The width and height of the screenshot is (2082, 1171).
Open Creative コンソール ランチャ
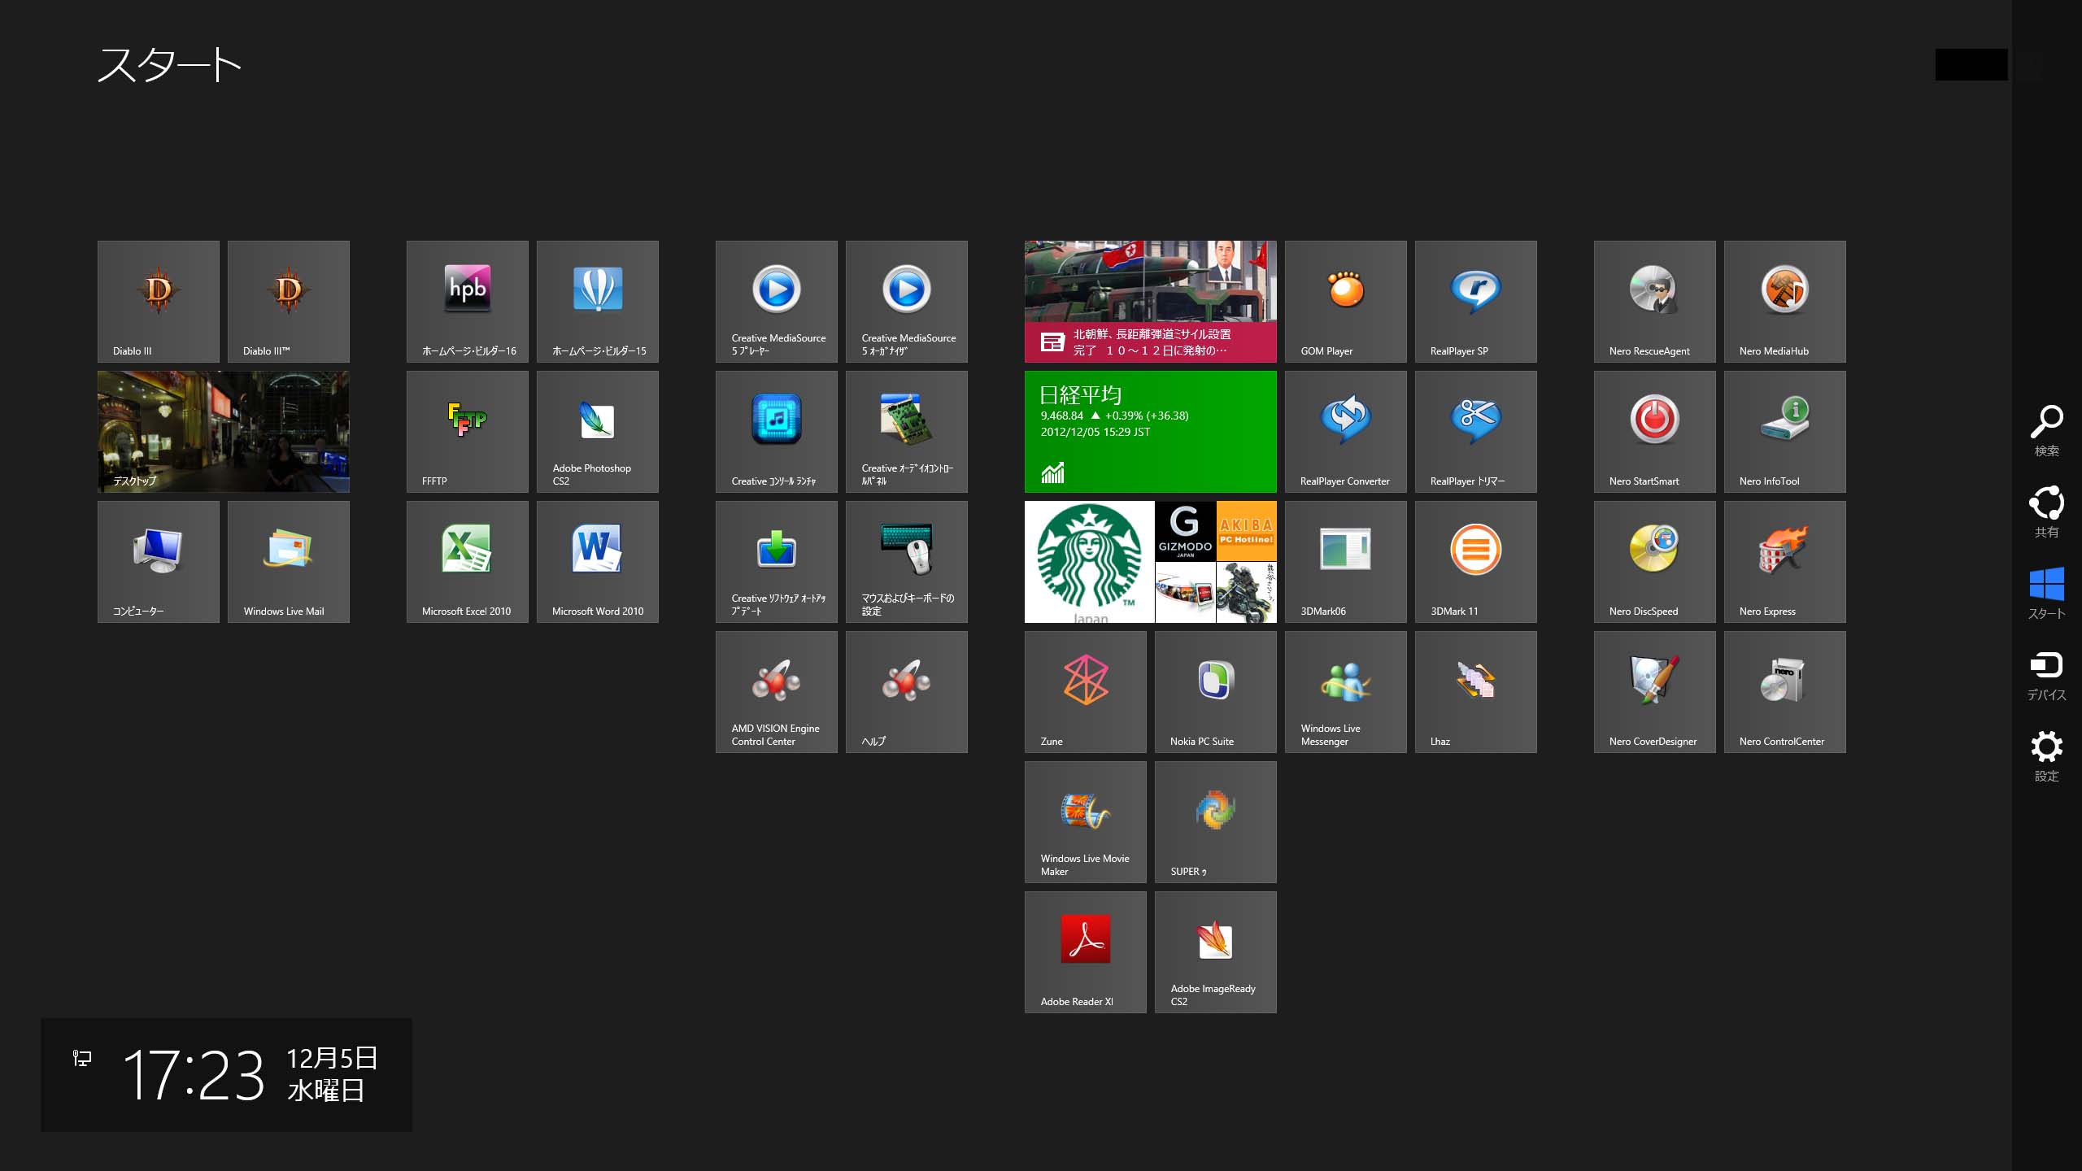click(x=777, y=432)
